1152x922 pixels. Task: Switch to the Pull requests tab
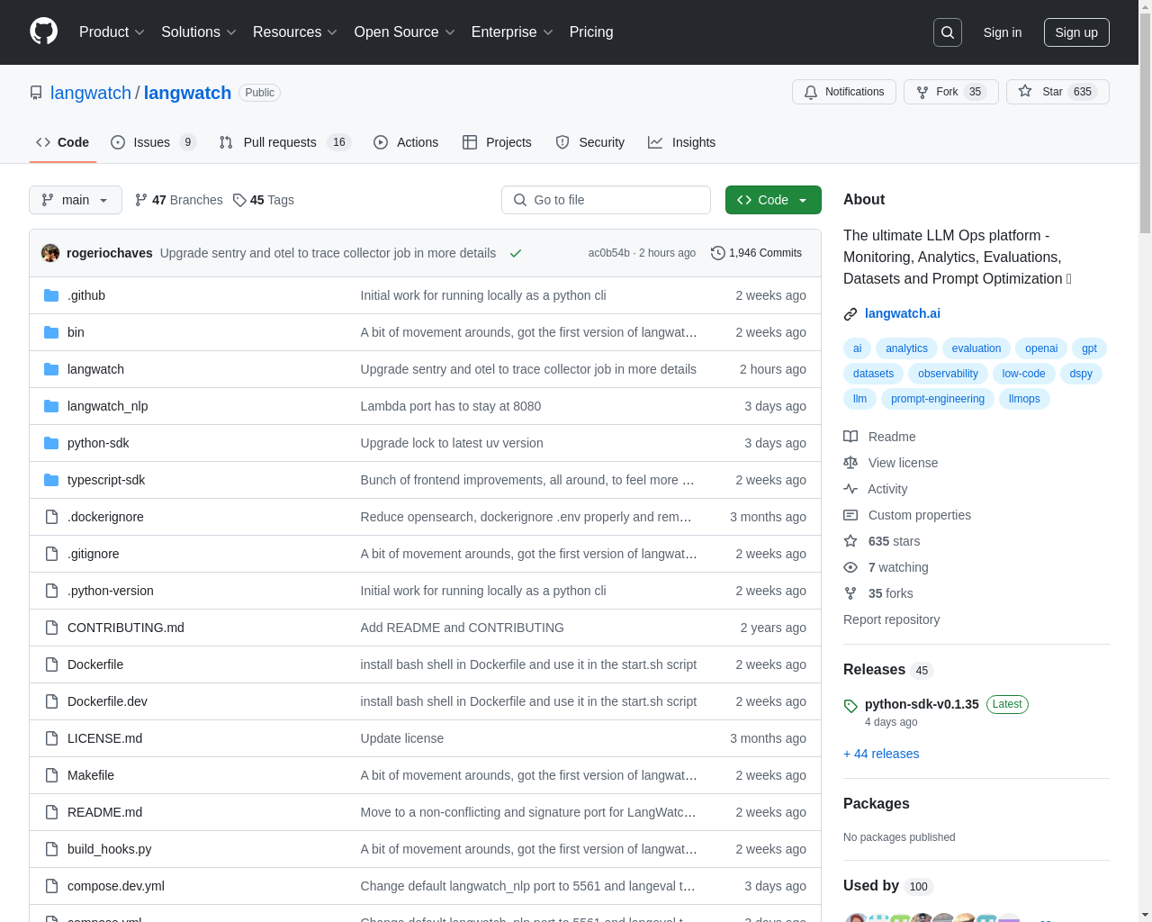point(284,142)
